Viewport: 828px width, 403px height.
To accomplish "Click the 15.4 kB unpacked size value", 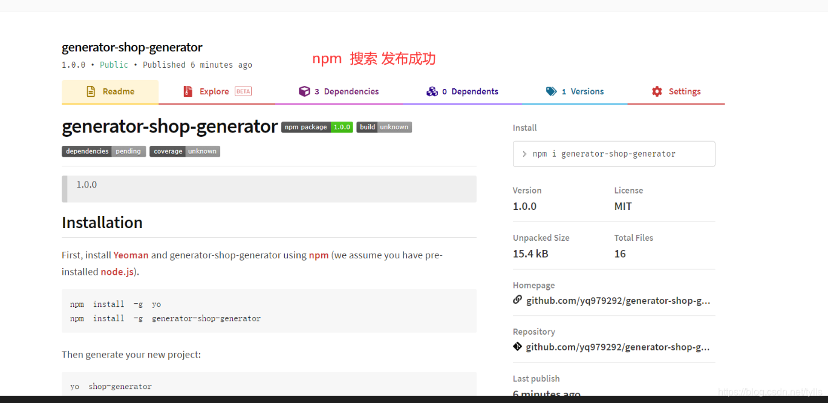I will click(530, 254).
